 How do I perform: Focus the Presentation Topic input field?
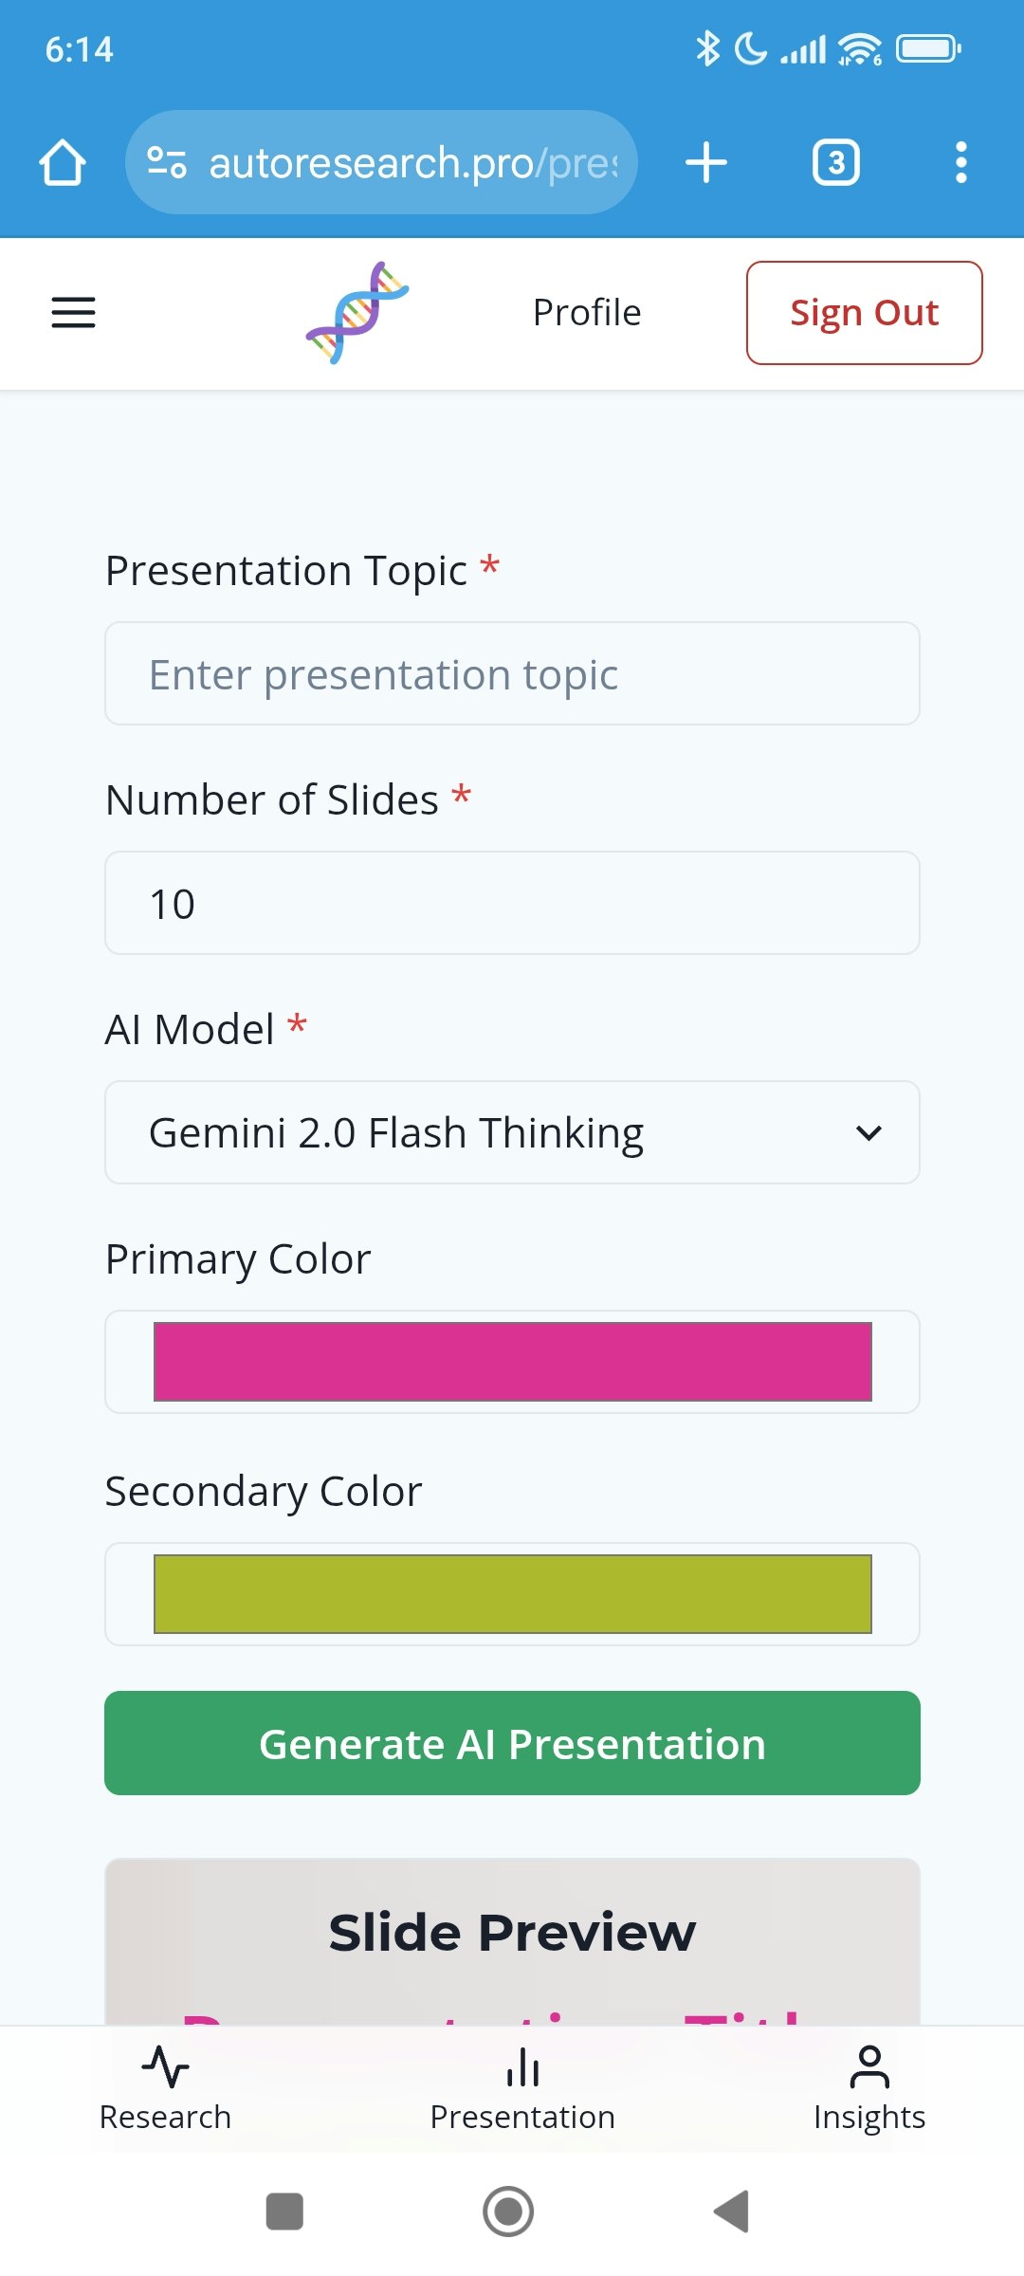pyautogui.click(x=512, y=674)
